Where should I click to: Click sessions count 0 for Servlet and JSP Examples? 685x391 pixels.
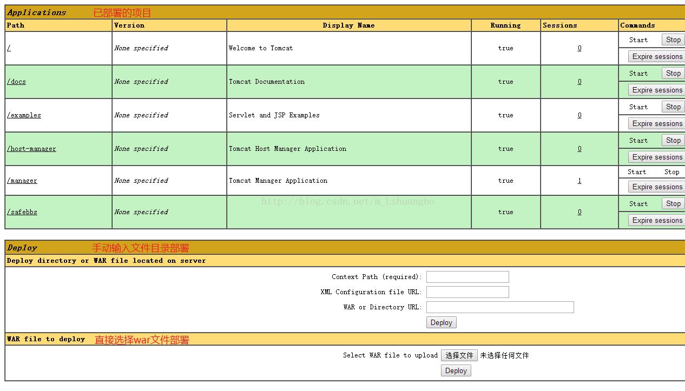579,115
